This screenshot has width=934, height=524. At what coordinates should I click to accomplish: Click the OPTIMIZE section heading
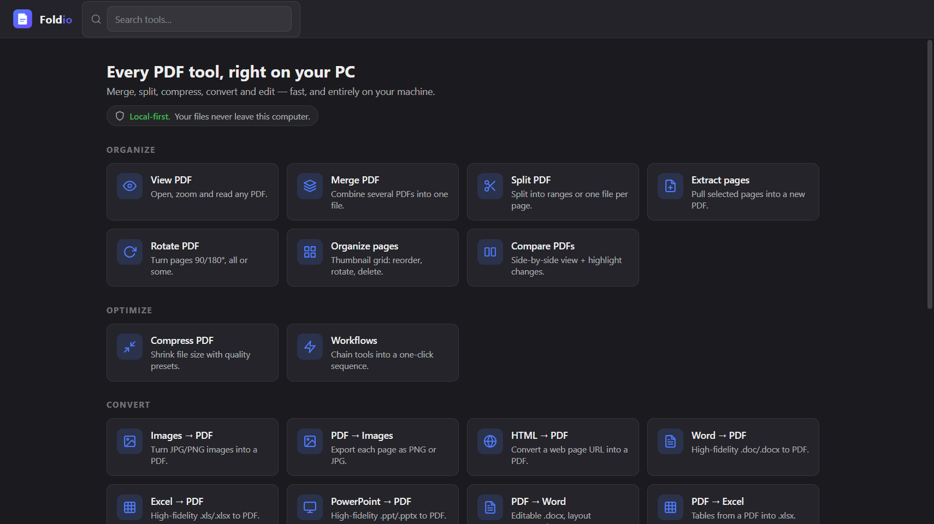[129, 311]
